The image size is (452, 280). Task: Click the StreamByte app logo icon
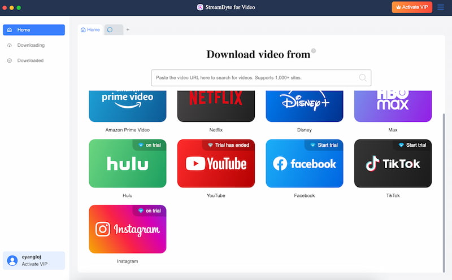[200, 7]
